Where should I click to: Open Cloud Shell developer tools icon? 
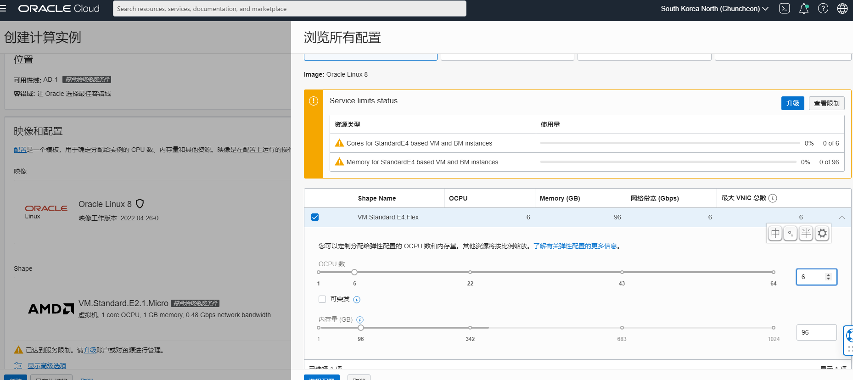[785, 9]
